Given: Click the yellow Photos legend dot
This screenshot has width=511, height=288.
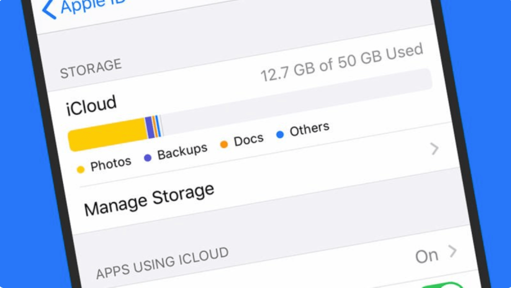Looking at the screenshot, I should [80, 170].
